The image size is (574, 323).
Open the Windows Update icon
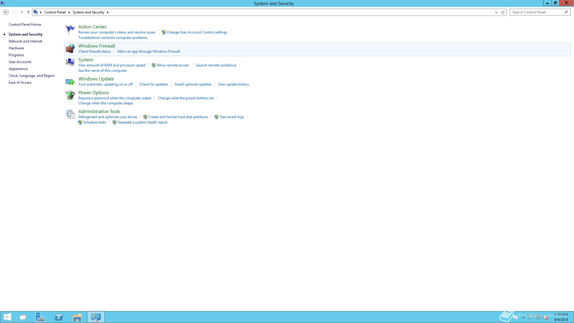pos(70,81)
